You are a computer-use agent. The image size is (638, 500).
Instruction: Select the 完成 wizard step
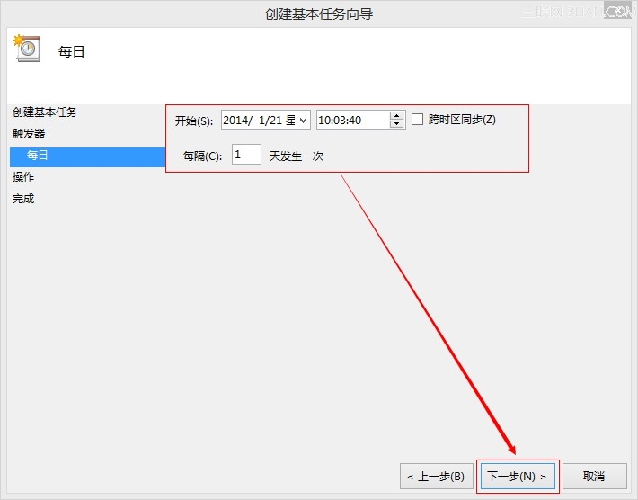coord(23,199)
